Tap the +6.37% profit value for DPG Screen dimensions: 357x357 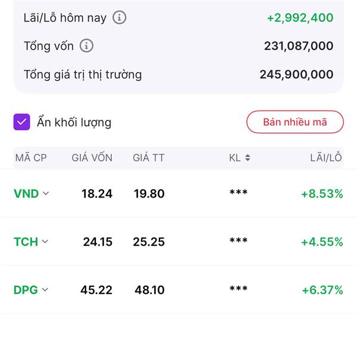click(322, 290)
